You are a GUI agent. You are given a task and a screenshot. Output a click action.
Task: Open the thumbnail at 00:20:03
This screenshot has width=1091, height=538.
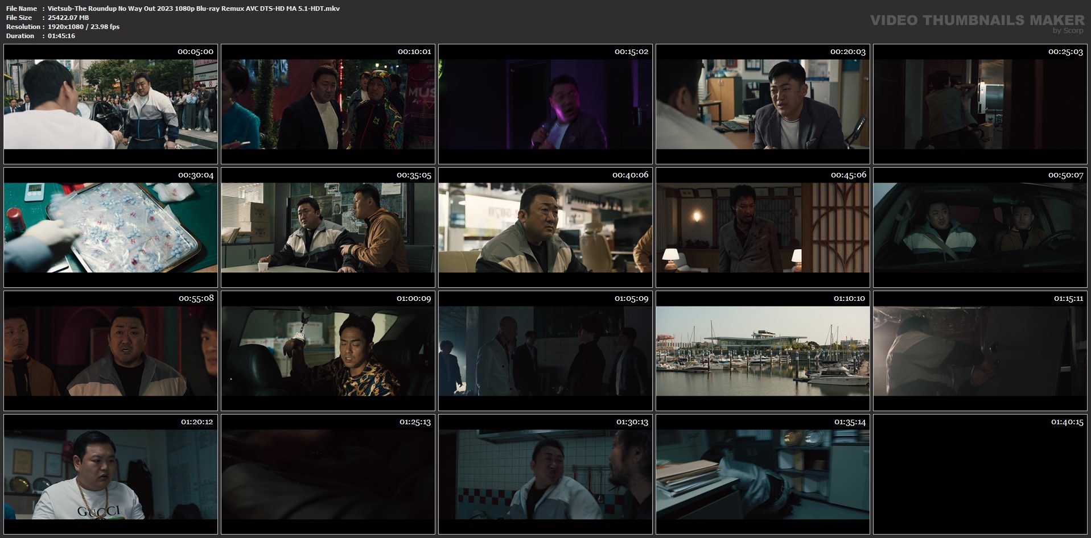coord(763,104)
